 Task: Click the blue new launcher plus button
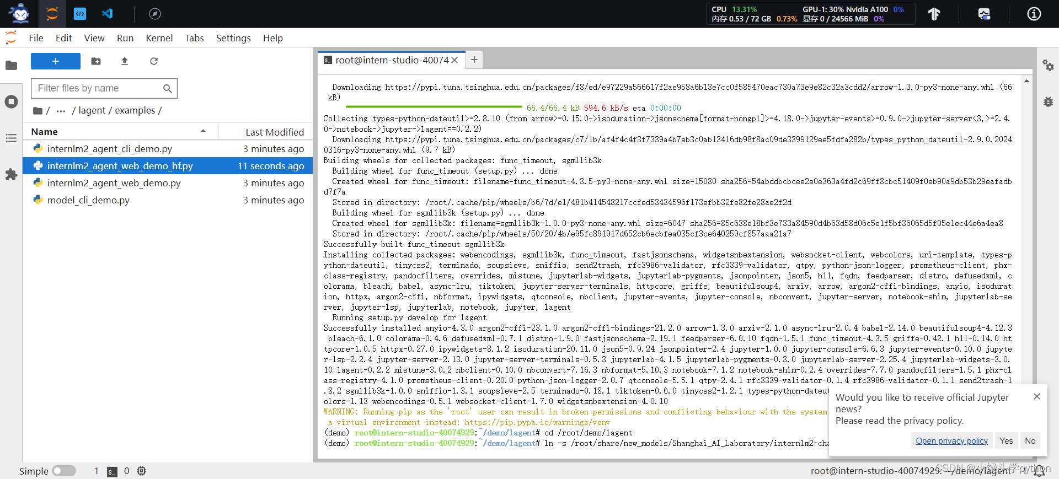click(56, 61)
